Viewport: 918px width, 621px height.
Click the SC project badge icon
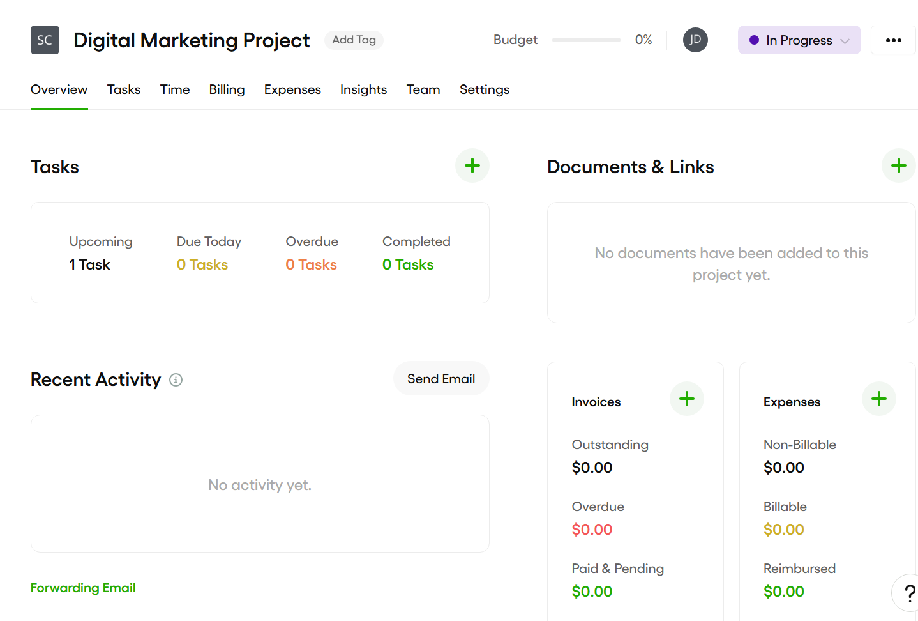(x=45, y=40)
